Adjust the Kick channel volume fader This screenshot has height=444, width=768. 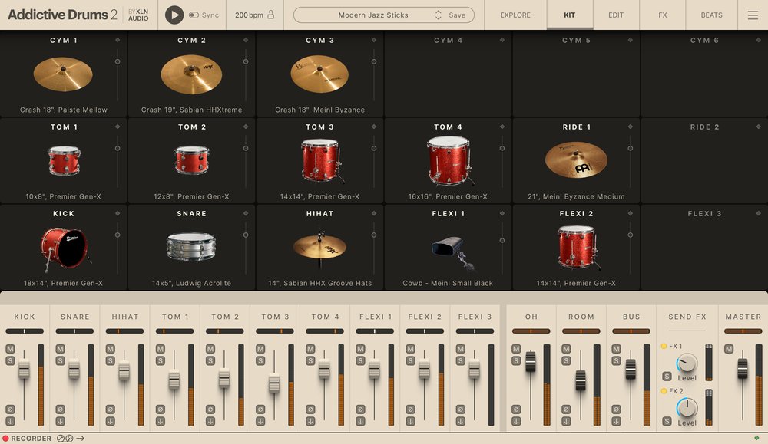pos(25,369)
